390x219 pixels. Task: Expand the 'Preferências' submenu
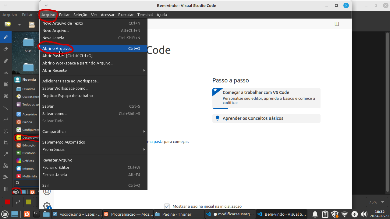tap(93, 149)
